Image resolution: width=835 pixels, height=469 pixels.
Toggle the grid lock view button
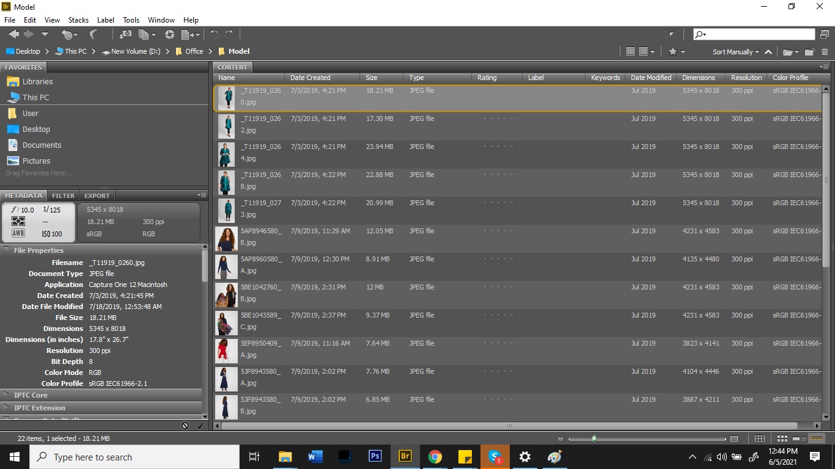click(x=760, y=438)
